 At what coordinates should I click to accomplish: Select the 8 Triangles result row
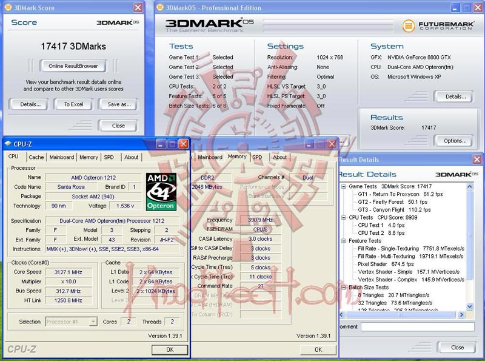click(393, 295)
